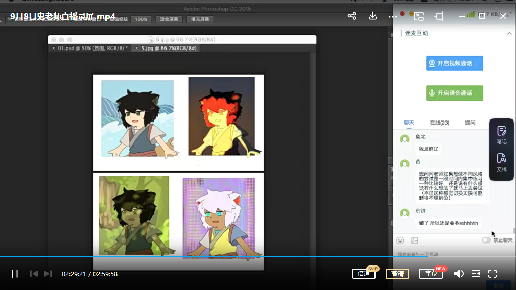Download the video file

(x=372, y=16)
